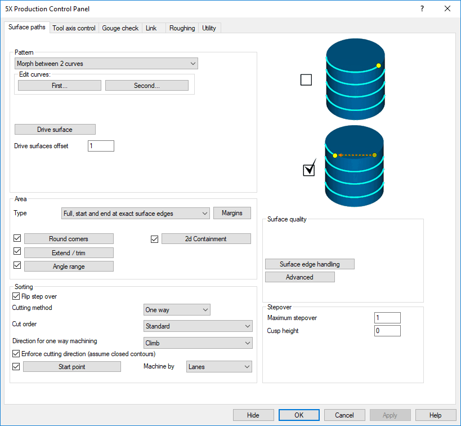The image size is (461, 426).
Task: Expand the Area Type dropdown
Action: [136, 214]
